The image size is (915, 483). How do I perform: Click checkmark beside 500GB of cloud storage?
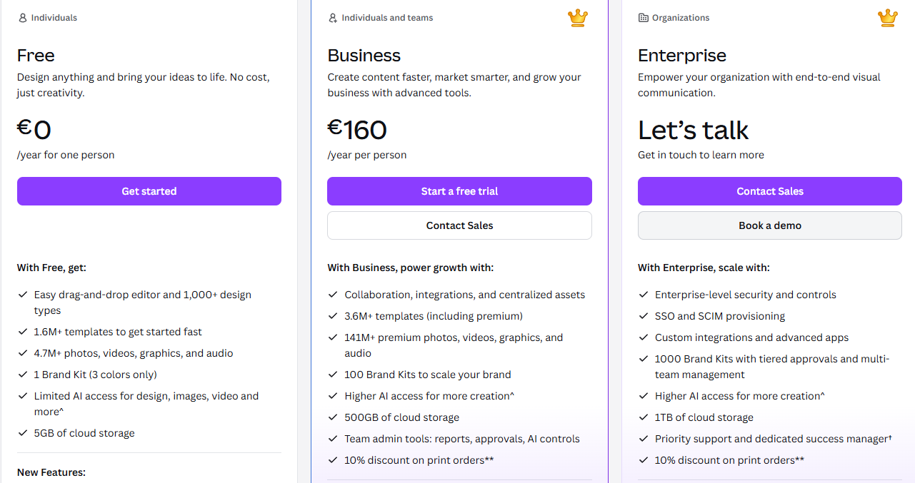(x=333, y=417)
